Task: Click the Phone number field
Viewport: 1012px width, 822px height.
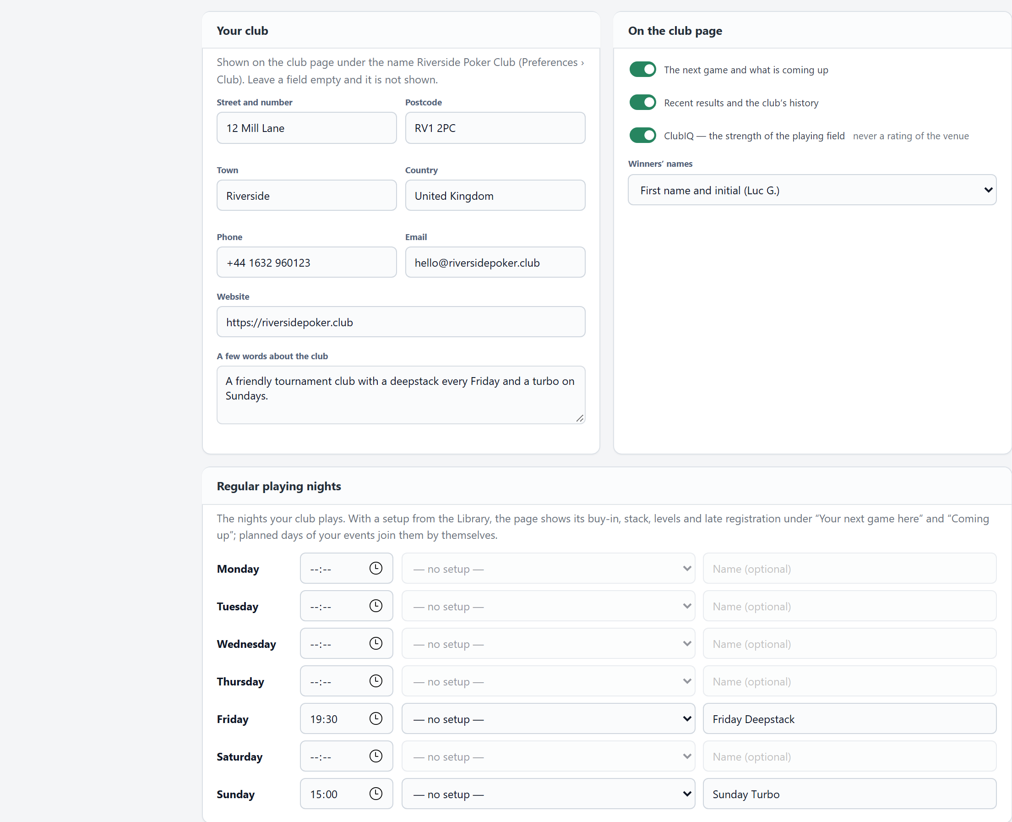Action: [x=307, y=263]
